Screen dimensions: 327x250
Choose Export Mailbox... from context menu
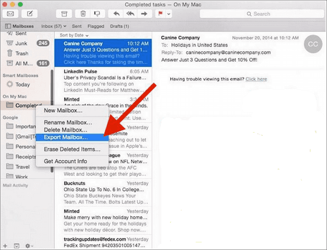[72, 137]
